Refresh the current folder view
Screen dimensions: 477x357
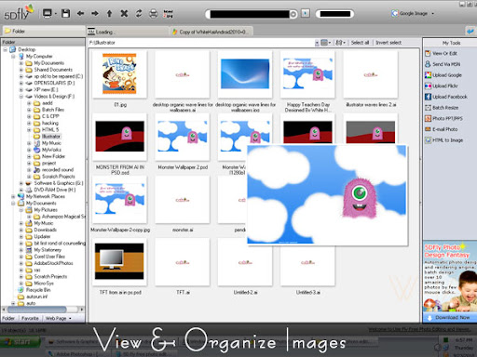point(139,14)
